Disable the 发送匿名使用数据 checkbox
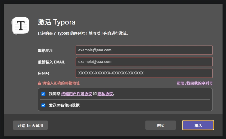Screen dimensions: 226x139 point(43,105)
